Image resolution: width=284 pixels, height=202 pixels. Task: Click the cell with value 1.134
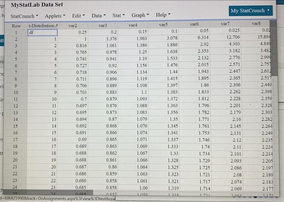coord(133,72)
